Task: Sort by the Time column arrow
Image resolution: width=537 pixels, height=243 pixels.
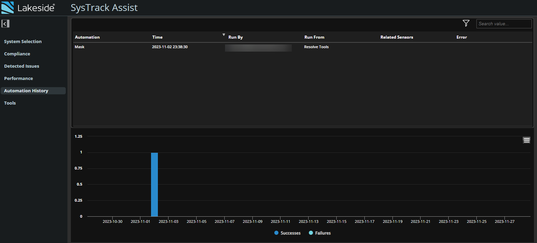Action: pyautogui.click(x=224, y=35)
